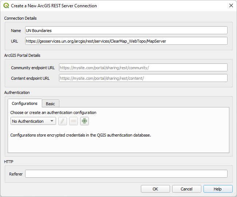Switch to the Basic authentication tab
This screenshot has height=197, width=237.
pyautogui.click(x=50, y=104)
